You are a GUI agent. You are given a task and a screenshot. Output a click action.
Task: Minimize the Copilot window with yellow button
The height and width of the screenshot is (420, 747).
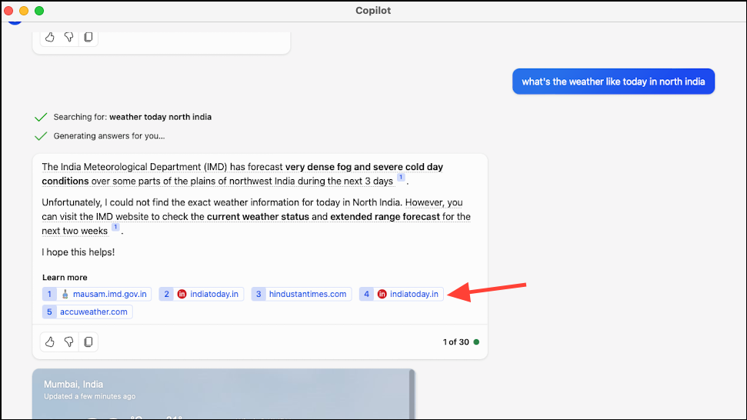coord(24,11)
